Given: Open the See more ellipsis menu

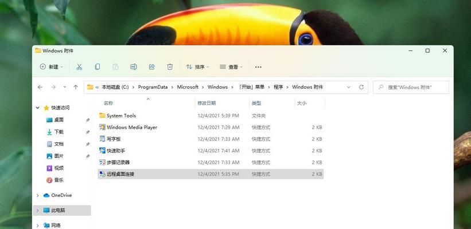Looking at the screenshot, I should point(258,67).
